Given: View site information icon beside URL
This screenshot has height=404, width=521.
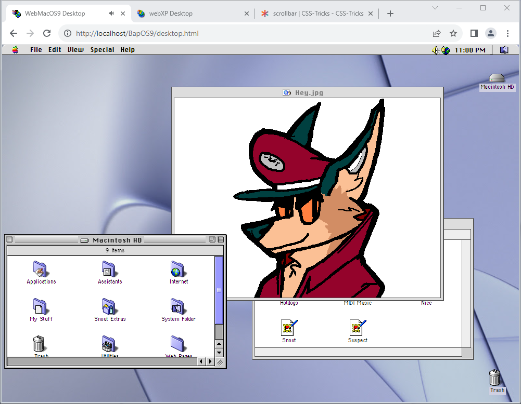Looking at the screenshot, I should point(68,33).
